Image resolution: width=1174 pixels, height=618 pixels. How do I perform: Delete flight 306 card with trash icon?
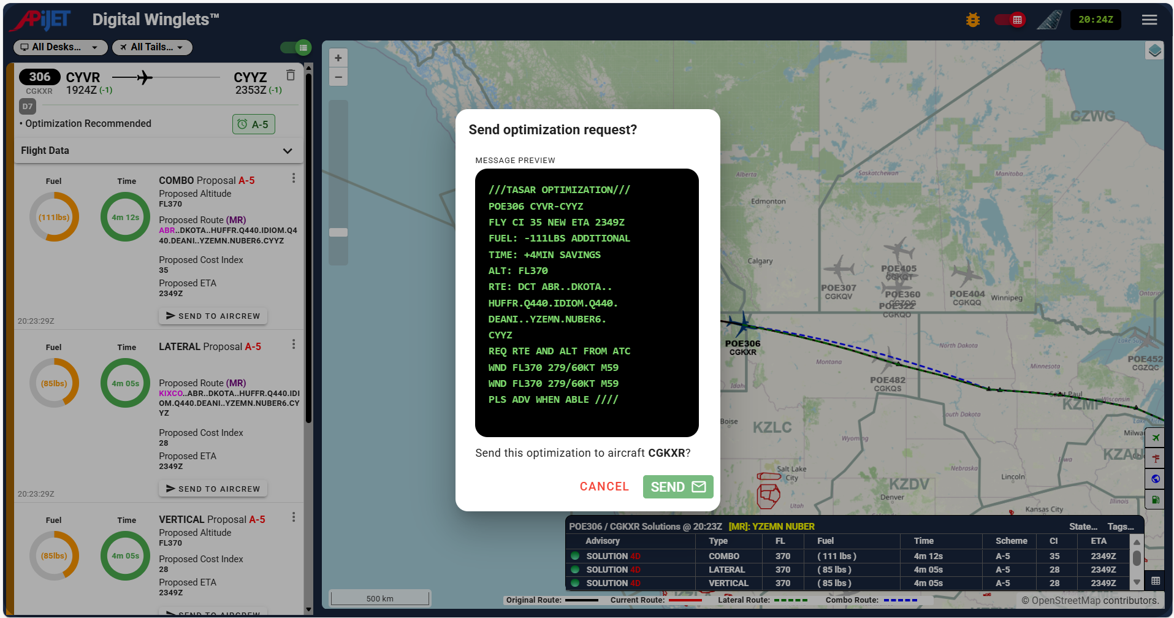tap(291, 75)
